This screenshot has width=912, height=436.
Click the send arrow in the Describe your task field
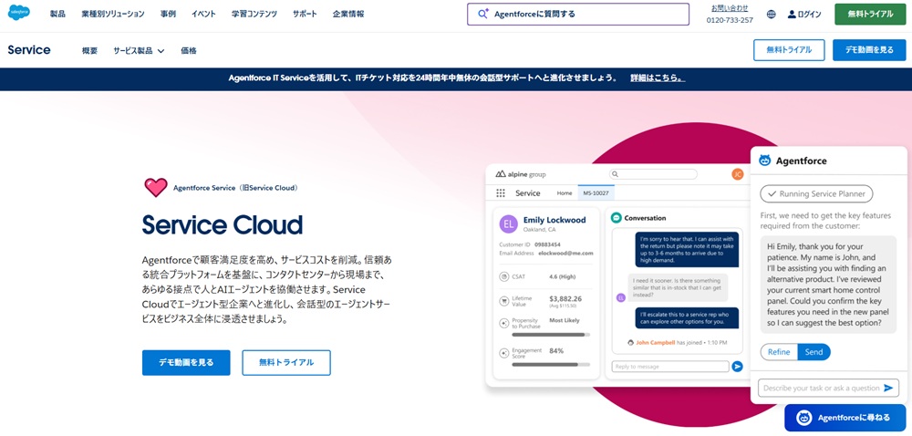pos(888,388)
